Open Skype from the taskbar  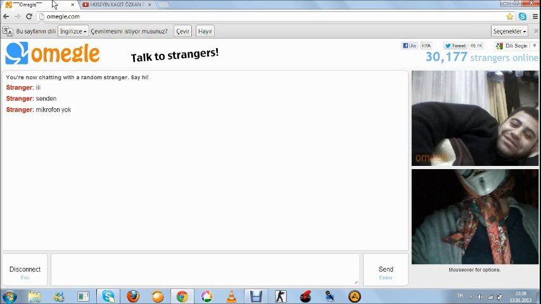(108, 296)
